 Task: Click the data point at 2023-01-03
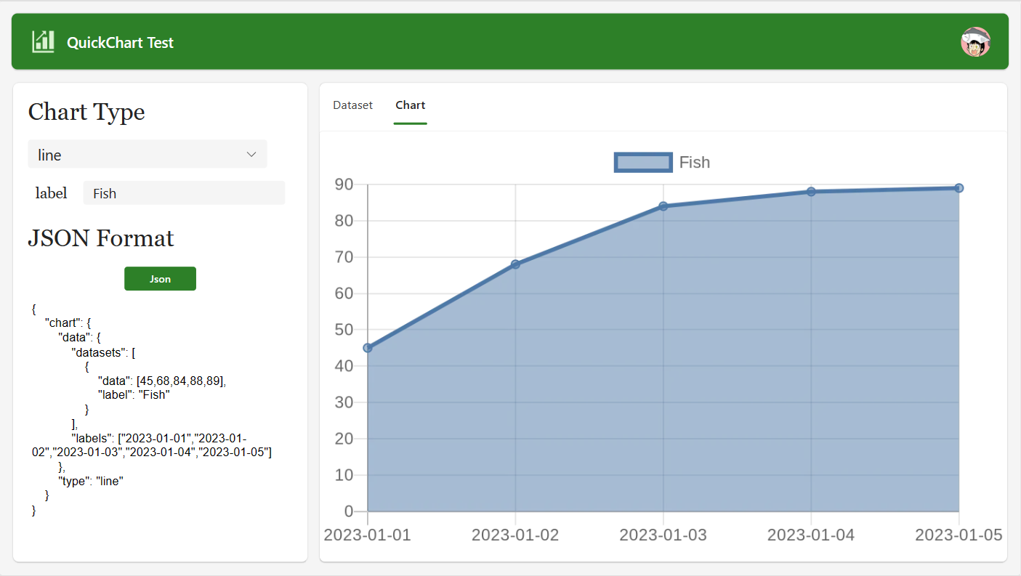(x=663, y=206)
